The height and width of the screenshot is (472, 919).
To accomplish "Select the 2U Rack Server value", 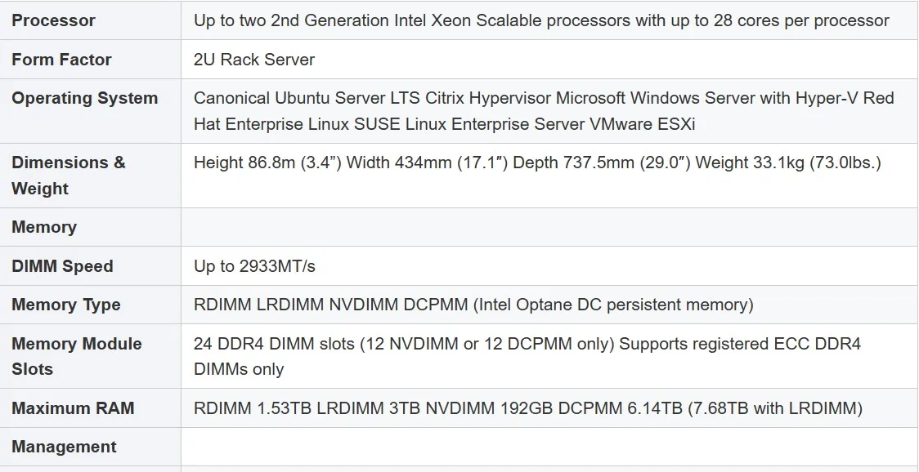I will tap(254, 60).
